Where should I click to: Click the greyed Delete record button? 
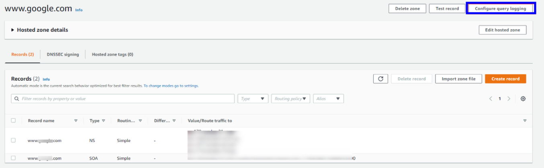point(411,79)
